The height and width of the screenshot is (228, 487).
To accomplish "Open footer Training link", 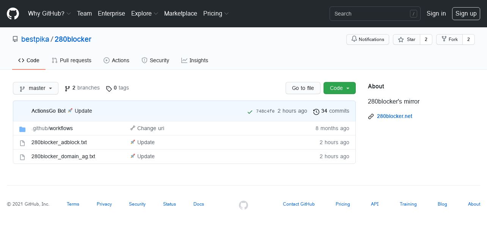I will (x=408, y=204).
